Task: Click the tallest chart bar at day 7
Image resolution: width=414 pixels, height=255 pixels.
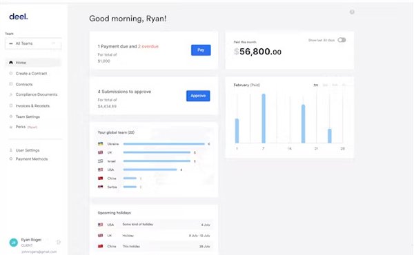Action: point(264,119)
